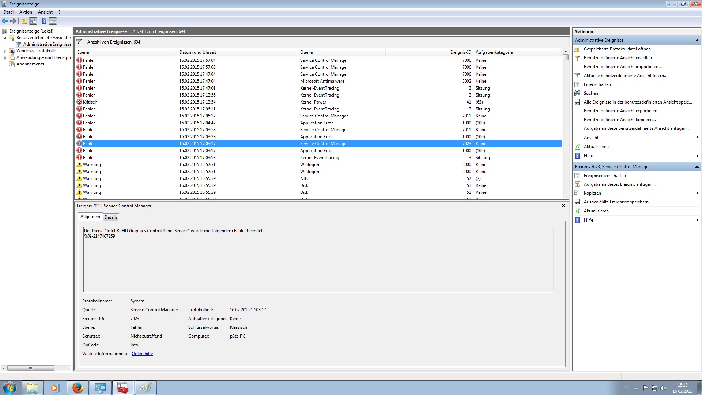The width and height of the screenshot is (702, 395).
Task: Toggle the console tree show/hide toolbar button
Action: click(33, 21)
